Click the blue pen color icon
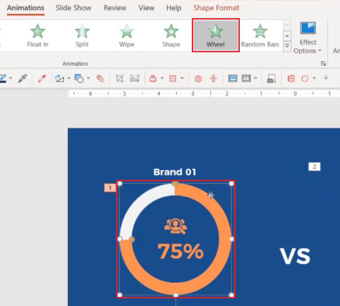The width and height of the screenshot is (340, 306). pos(3,79)
